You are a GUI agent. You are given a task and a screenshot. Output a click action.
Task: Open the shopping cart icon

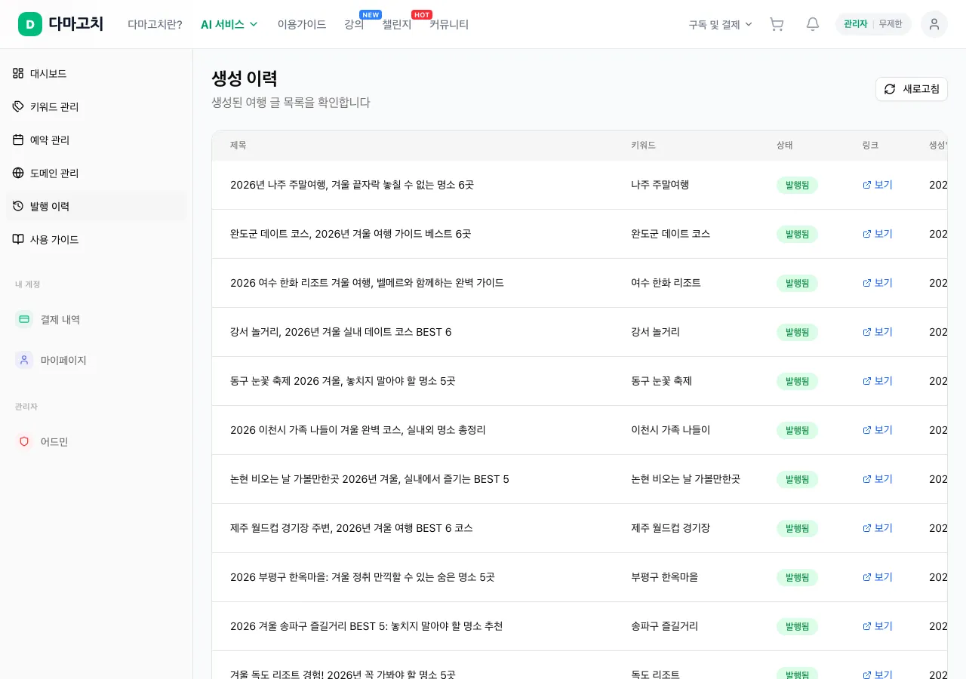pyautogui.click(x=777, y=24)
